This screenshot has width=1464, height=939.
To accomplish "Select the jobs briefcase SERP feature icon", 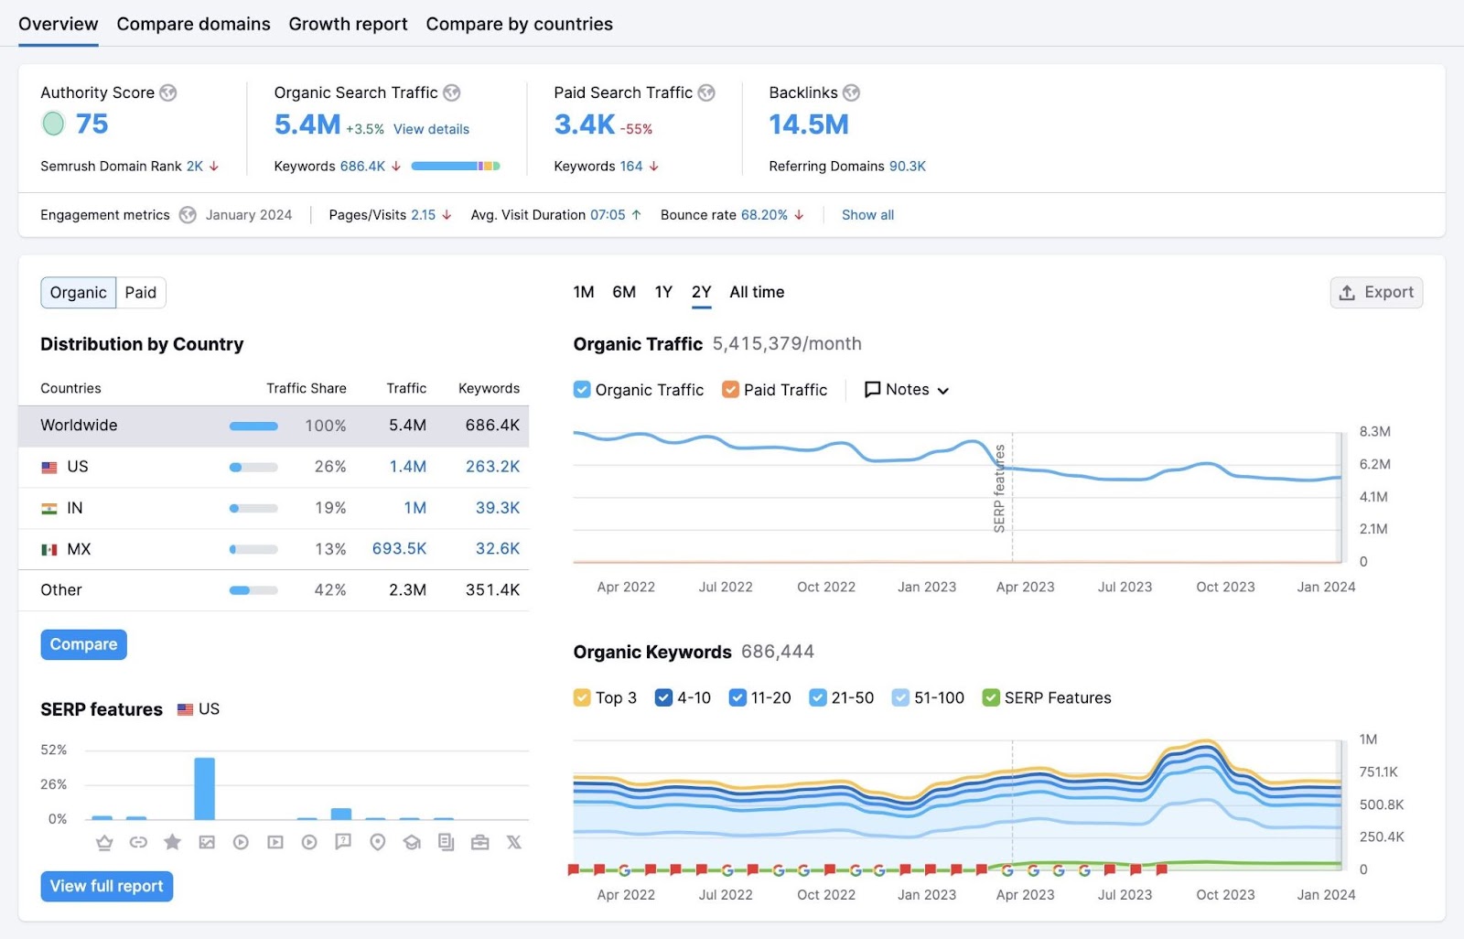I will pyautogui.click(x=480, y=842).
